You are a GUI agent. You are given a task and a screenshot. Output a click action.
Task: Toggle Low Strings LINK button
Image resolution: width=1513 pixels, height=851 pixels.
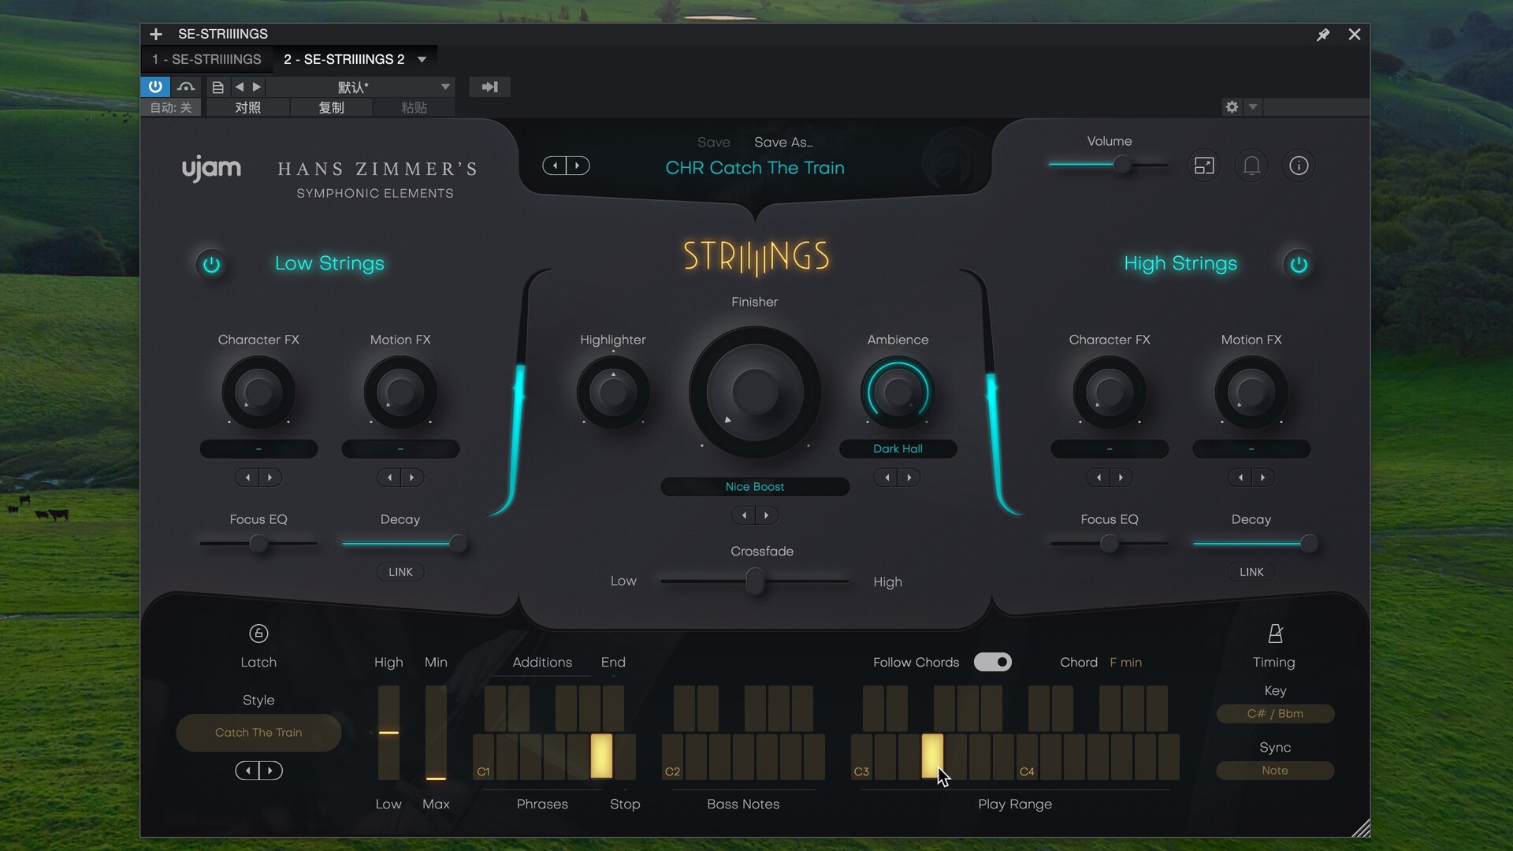click(x=400, y=572)
